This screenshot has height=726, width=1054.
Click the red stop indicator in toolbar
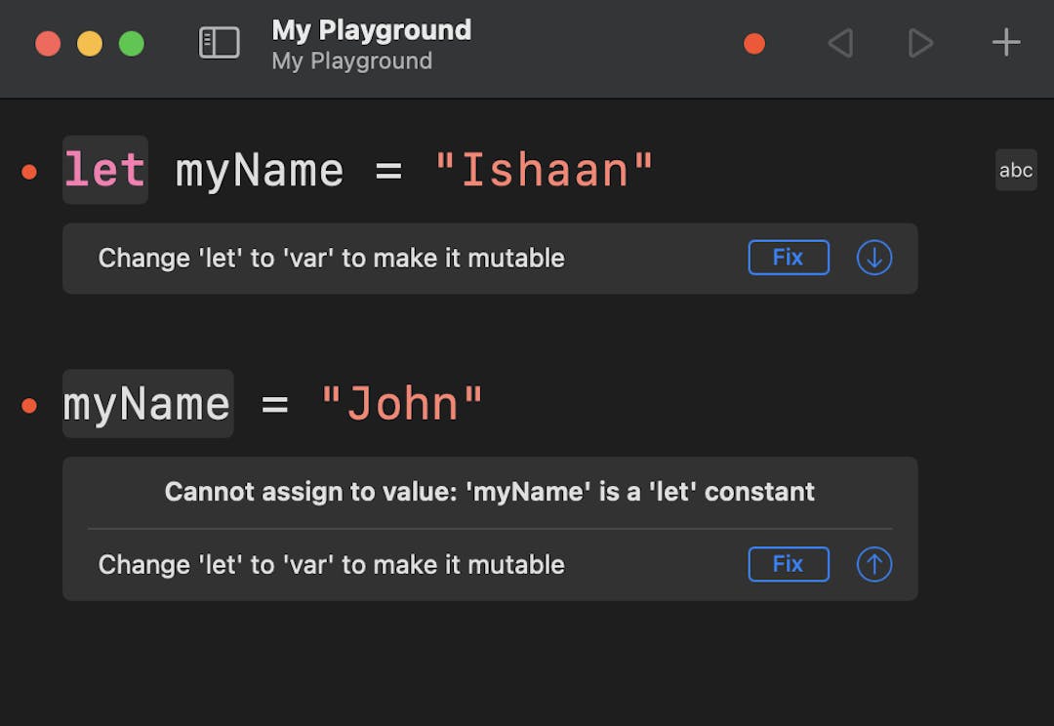click(x=754, y=44)
